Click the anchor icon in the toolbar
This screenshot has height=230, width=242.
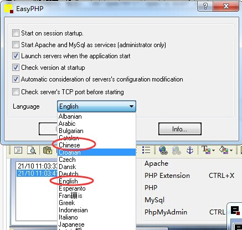pyautogui.click(x=190, y=150)
